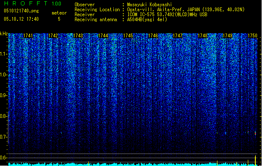Click the tall yellow spike below 1750

click(255, 161)
